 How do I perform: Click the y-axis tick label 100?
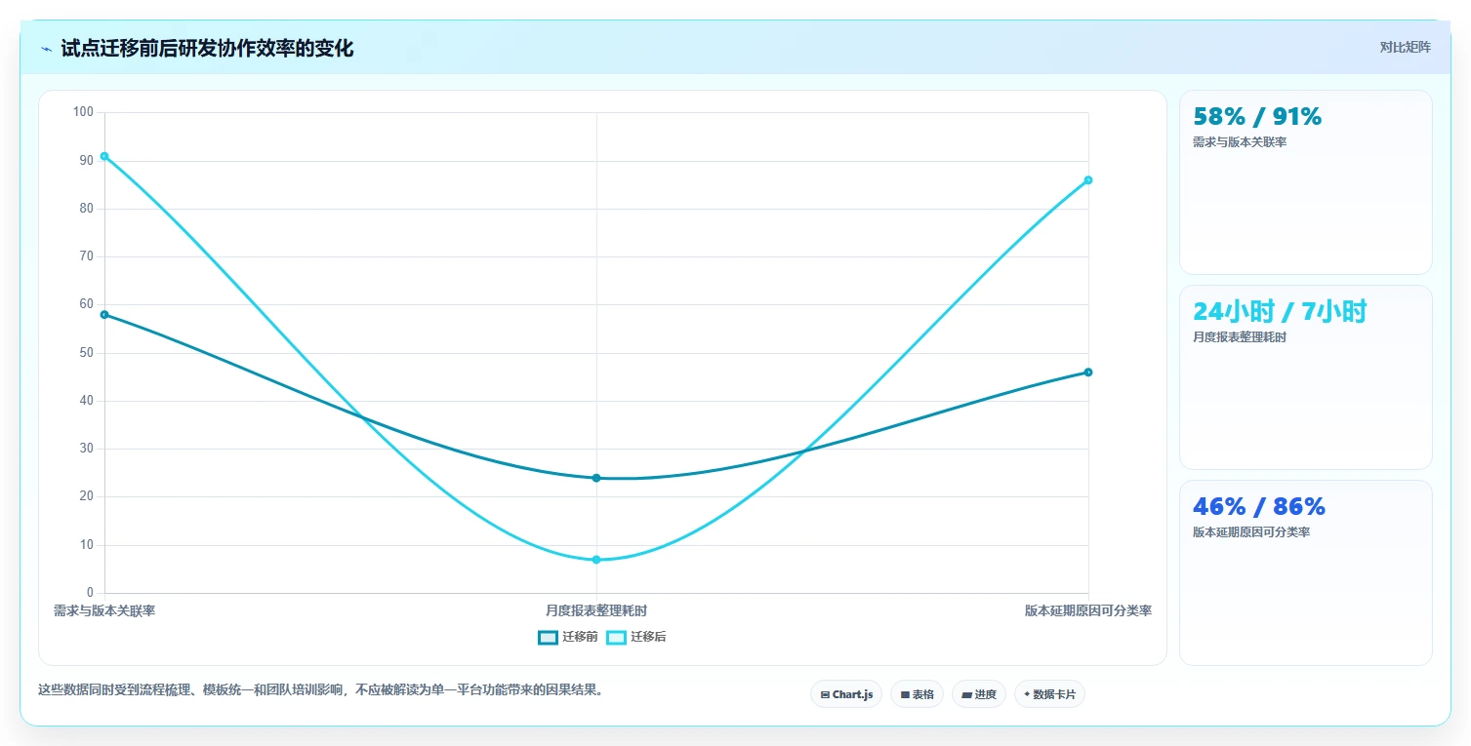(83, 112)
